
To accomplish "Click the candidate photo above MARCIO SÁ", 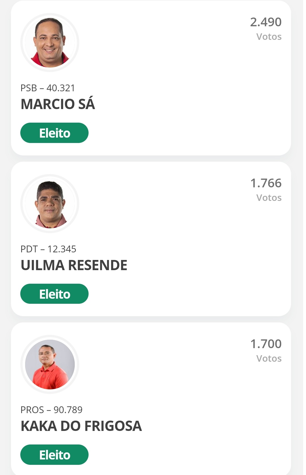I will 50,43.
